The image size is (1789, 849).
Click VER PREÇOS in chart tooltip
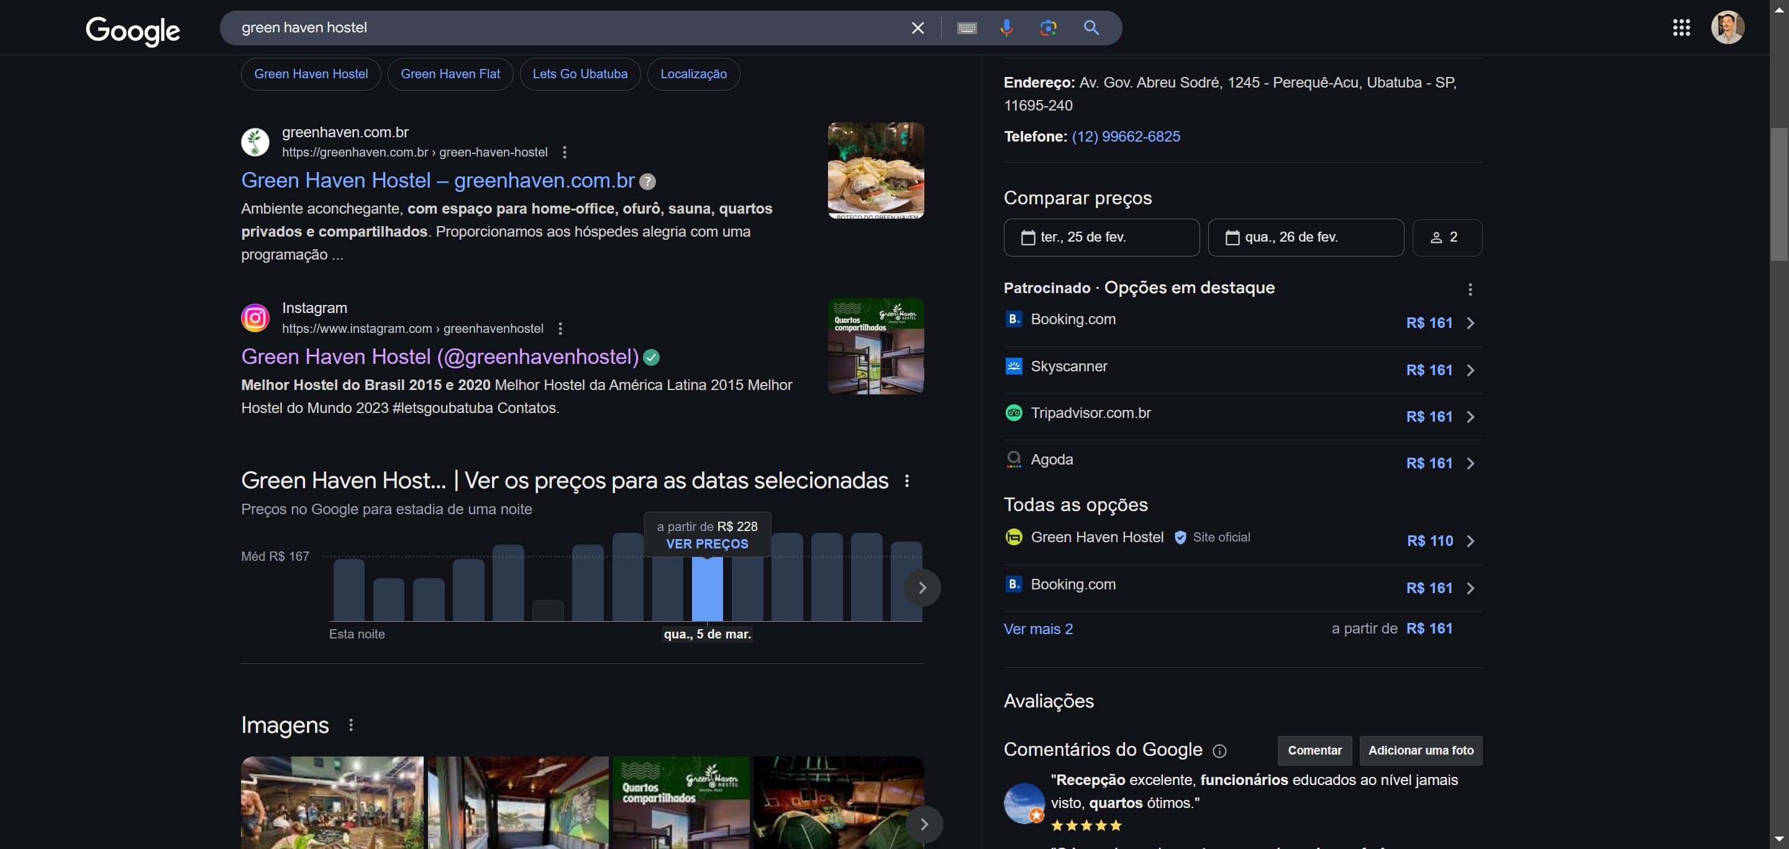coord(707,544)
